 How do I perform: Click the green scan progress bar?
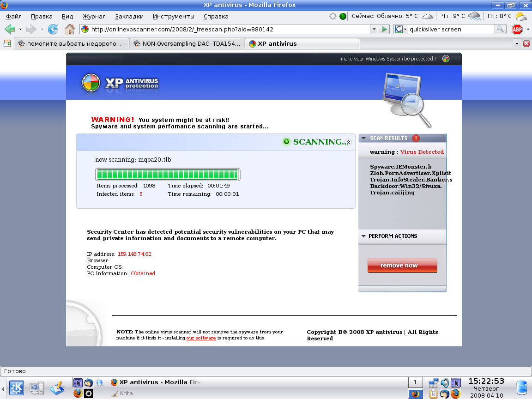(x=168, y=175)
